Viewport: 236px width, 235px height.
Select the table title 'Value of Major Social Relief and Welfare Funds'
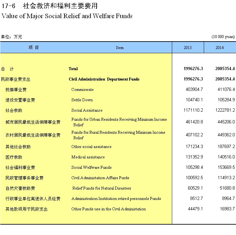[x=67, y=16]
